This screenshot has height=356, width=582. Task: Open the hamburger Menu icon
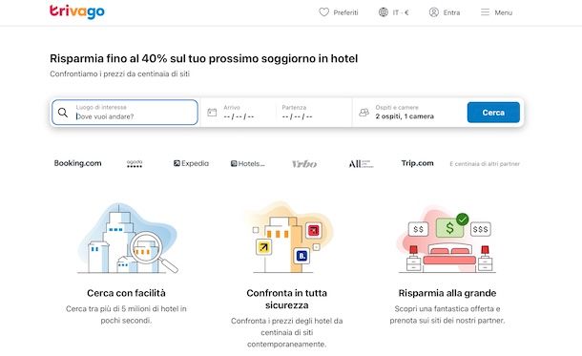pos(485,12)
